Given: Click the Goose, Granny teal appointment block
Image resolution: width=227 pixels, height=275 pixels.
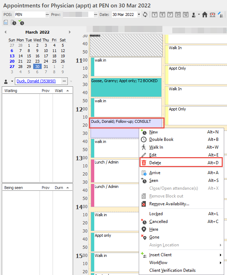Looking at the screenshot, I should click(x=125, y=87).
